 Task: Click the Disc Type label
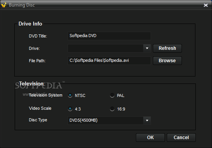tap(38, 120)
